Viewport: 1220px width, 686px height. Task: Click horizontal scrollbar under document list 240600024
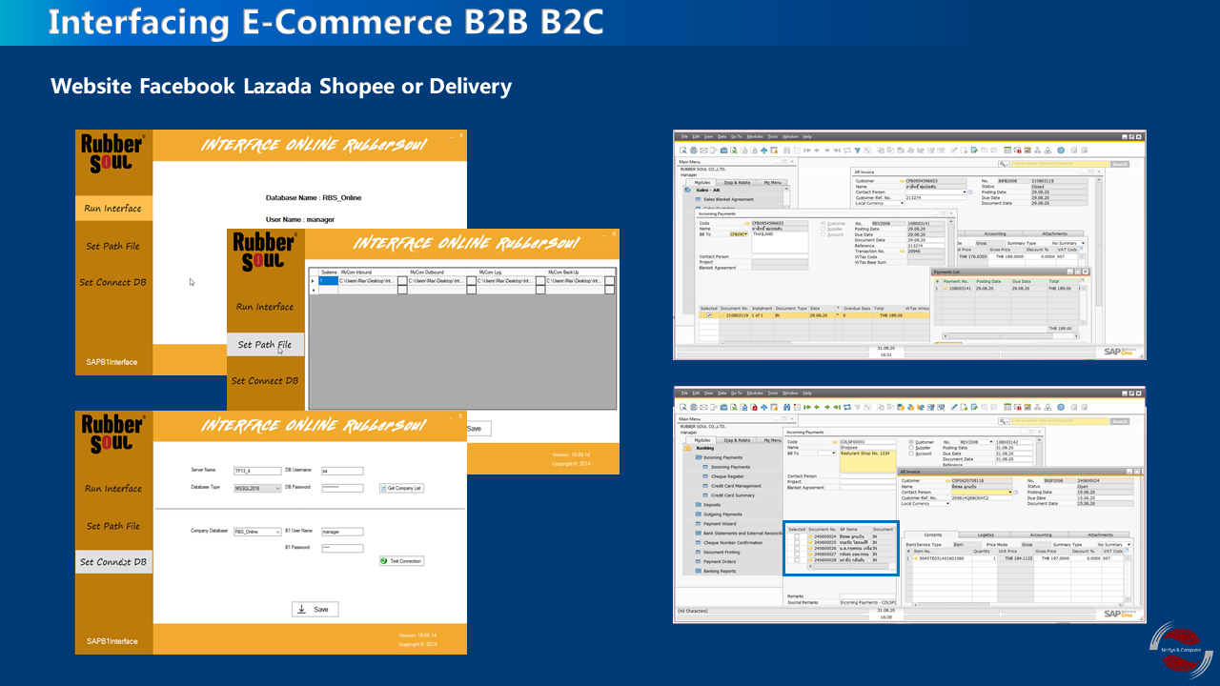pos(850,565)
